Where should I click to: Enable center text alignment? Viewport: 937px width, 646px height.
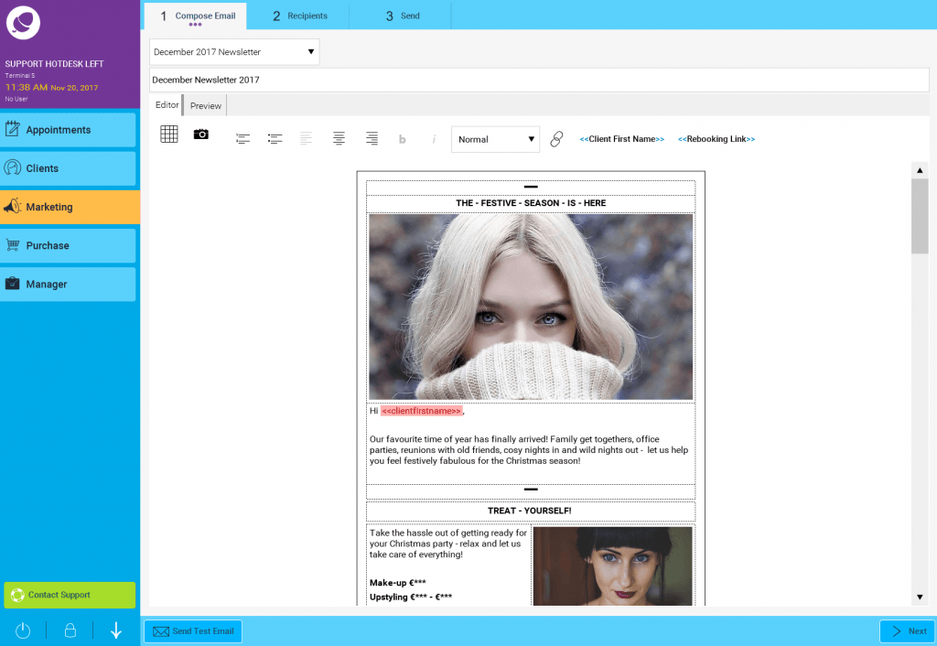[x=339, y=138]
